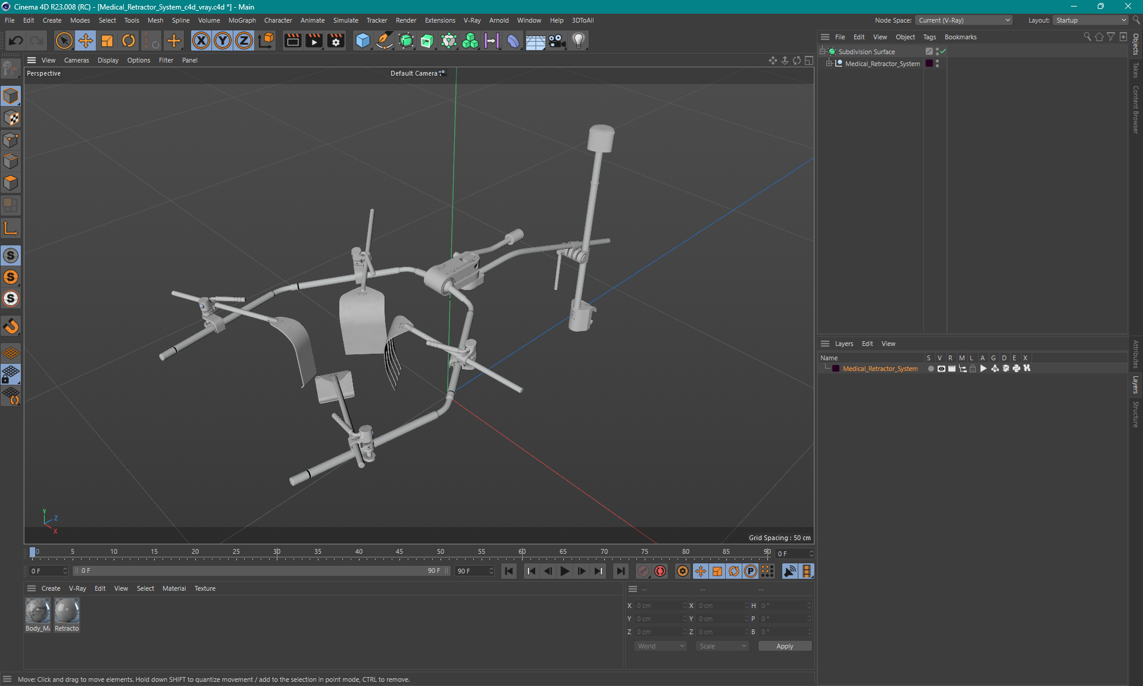Activate the Rotate tool
The image size is (1143, 686).
point(129,40)
